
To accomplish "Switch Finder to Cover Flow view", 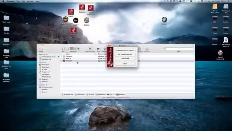I will tap(78, 49).
